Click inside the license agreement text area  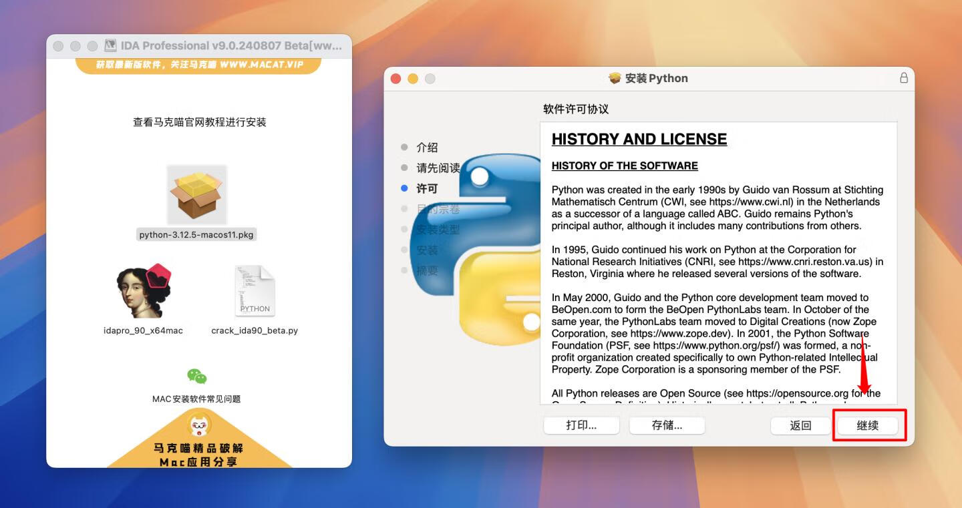pos(718,263)
